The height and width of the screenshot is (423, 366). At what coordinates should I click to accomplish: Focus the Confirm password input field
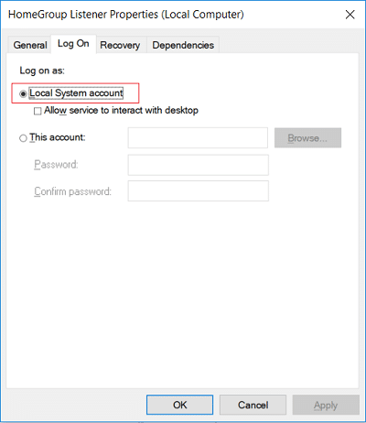click(x=199, y=191)
